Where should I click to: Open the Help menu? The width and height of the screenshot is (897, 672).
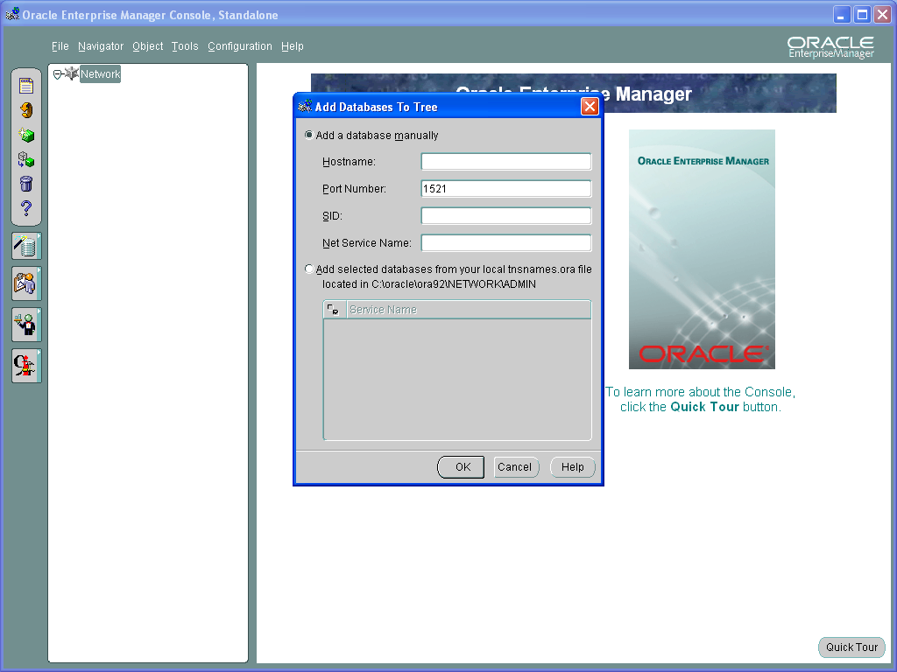coord(293,46)
